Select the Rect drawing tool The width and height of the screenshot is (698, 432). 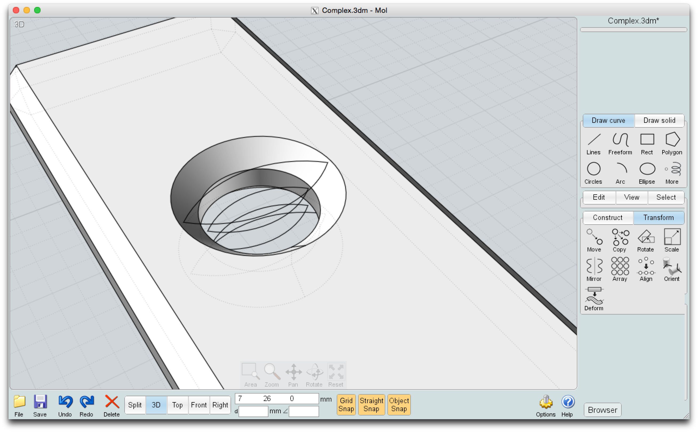coord(647,144)
